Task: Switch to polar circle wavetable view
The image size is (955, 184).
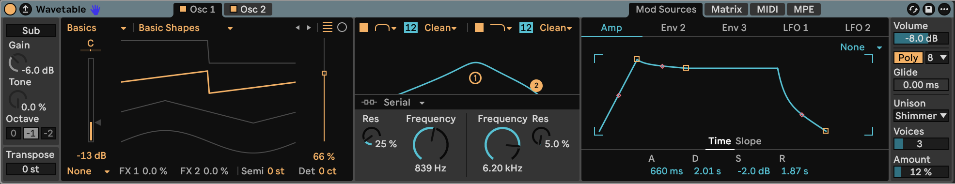Action: click(342, 28)
